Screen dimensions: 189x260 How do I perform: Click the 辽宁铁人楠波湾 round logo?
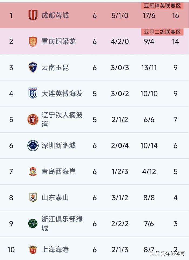33,119
